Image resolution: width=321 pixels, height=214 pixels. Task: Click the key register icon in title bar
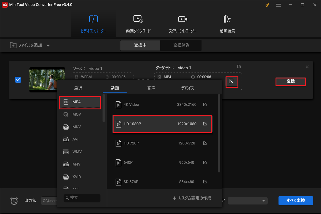(267, 5)
